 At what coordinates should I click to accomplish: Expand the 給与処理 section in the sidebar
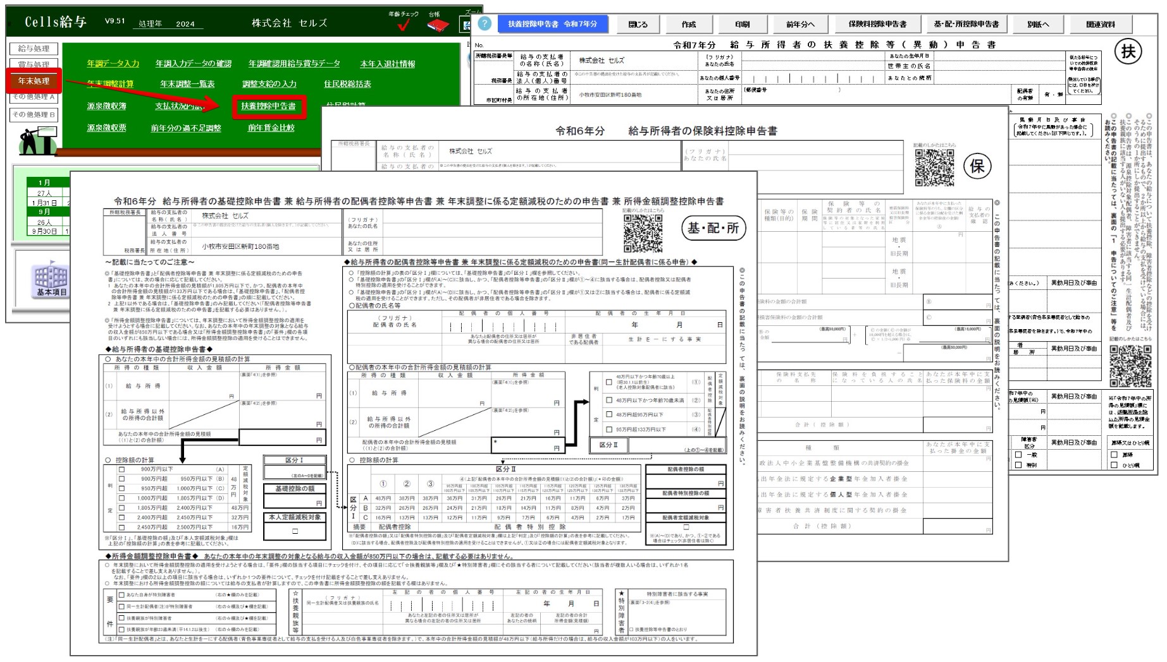[34, 49]
